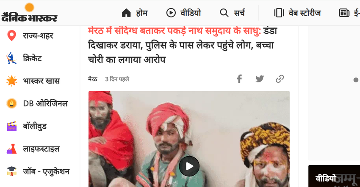Select राज्य-शहर in the sidebar
This screenshot has height=187, width=360.
pyautogui.click(x=30, y=36)
